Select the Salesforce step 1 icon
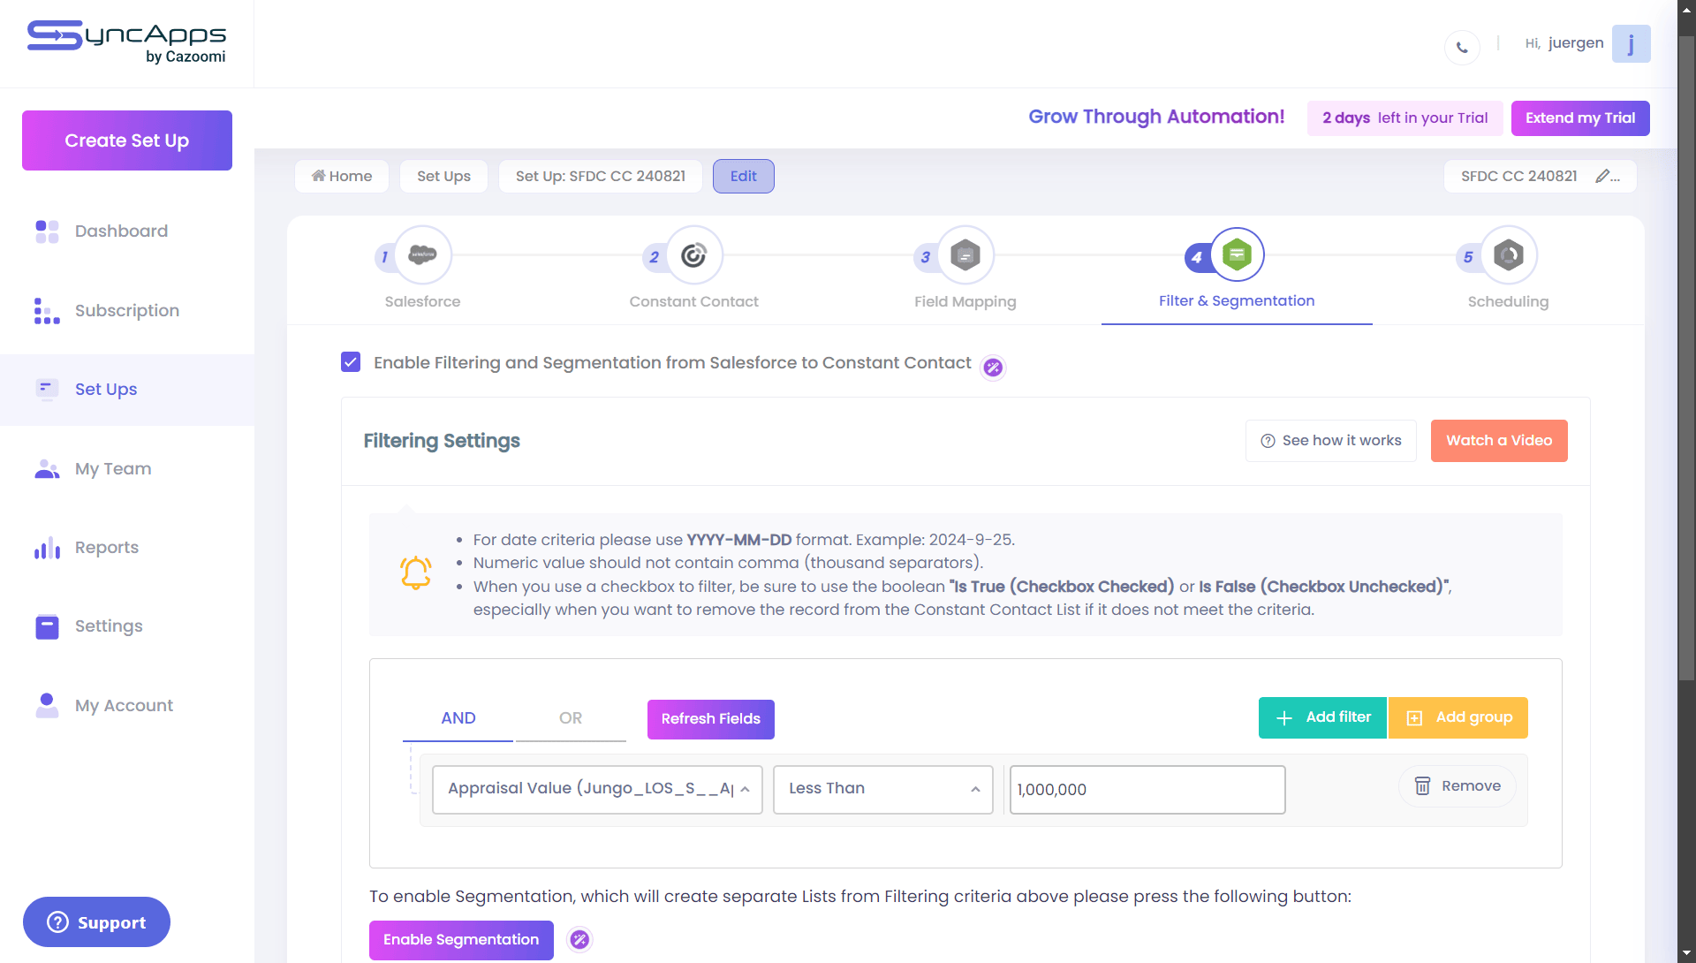Screen dimensions: 1696x963 click(423, 255)
